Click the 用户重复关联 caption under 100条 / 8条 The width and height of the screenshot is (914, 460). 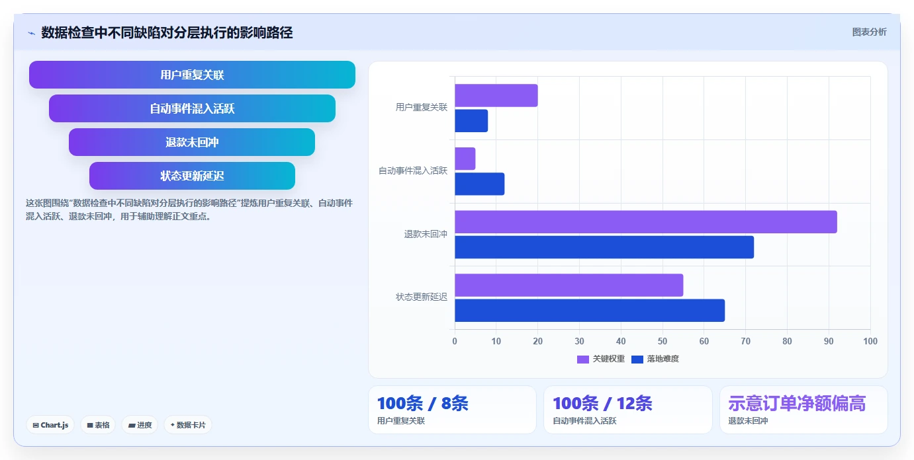(x=401, y=421)
